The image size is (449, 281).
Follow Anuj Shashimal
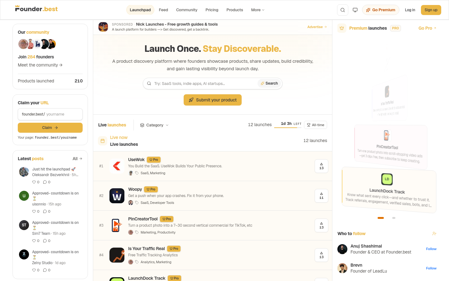[431, 249]
